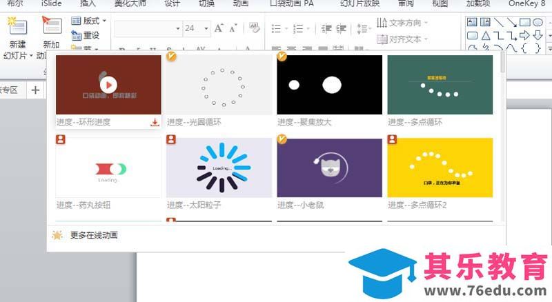The image size is (552, 302).
Task: Open the font name combo box
Action: pos(148,28)
